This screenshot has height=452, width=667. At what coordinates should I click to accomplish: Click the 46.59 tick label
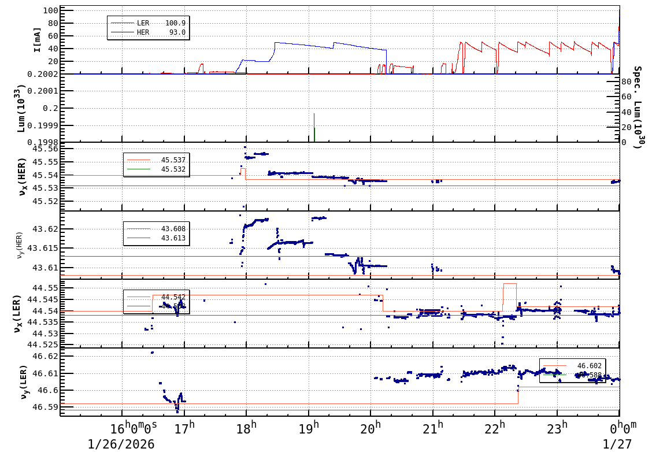coord(45,407)
